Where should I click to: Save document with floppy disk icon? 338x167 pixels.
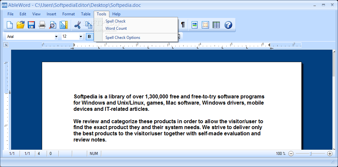31,25
